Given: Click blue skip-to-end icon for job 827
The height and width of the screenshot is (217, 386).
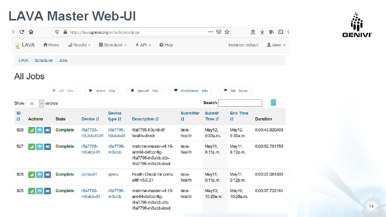Looking at the screenshot, I should [x=47, y=147].
